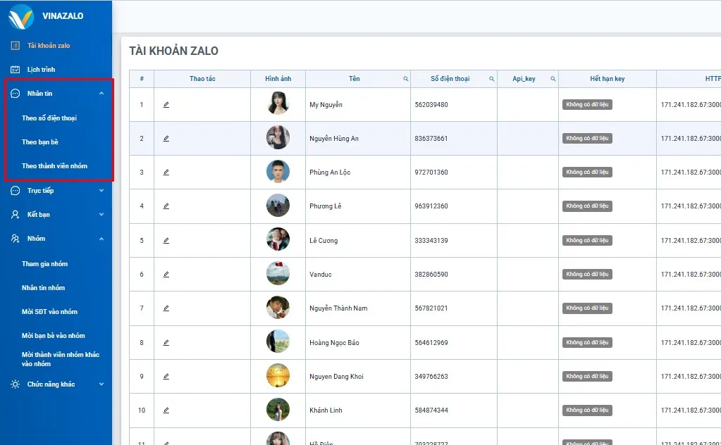Click Không có dữ liệu badge for Vanduc
This screenshot has height=445, width=721.
click(x=587, y=275)
